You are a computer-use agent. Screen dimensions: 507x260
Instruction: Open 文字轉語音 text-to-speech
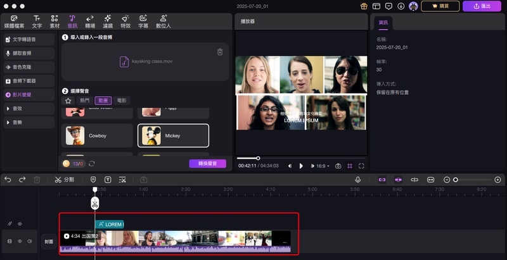click(x=29, y=39)
